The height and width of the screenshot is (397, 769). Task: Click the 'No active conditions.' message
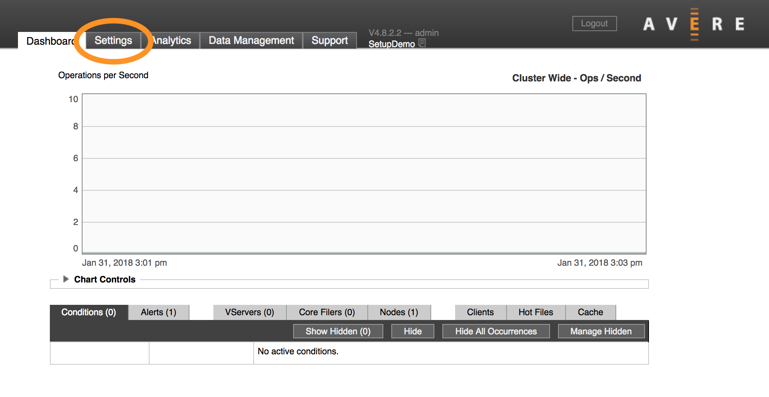tap(298, 352)
